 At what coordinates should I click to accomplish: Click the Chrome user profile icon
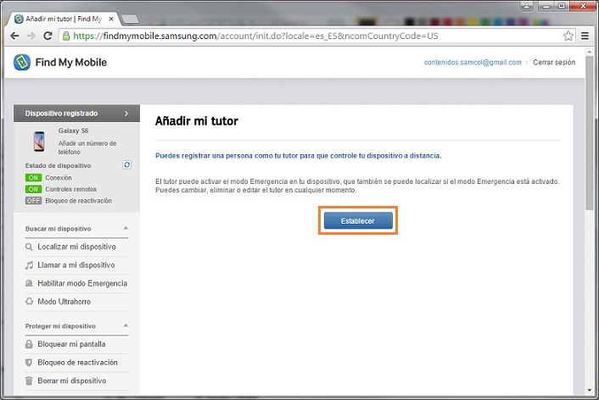coord(527,6)
